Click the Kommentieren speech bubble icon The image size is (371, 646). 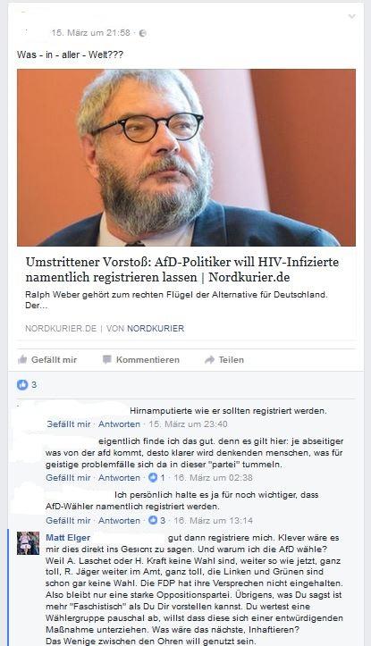(x=106, y=360)
